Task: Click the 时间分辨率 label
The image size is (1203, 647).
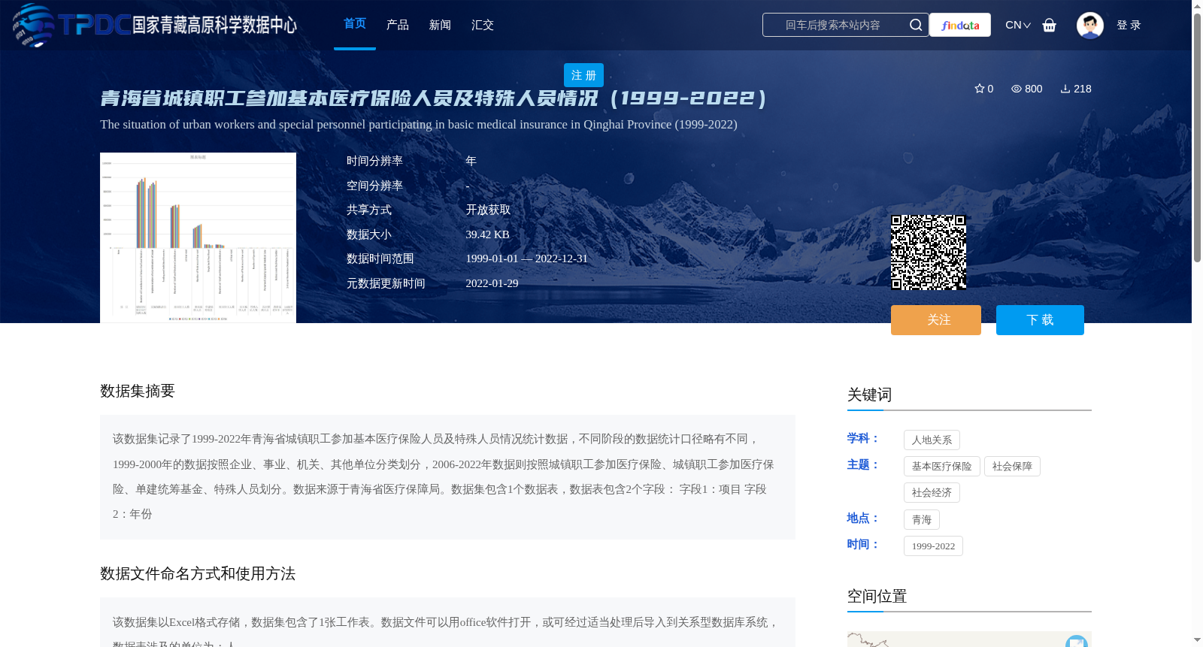Action: [374, 161]
